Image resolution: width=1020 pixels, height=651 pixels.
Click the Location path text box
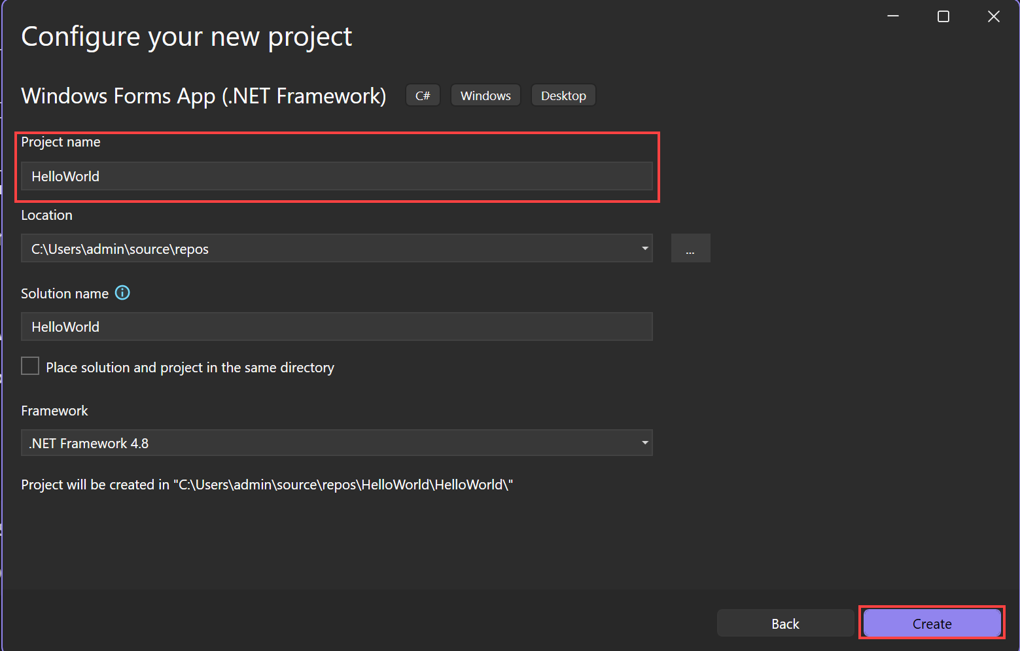coord(327,249)
